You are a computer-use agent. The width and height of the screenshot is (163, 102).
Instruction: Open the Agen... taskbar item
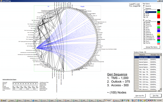click(x=51, y=101)
